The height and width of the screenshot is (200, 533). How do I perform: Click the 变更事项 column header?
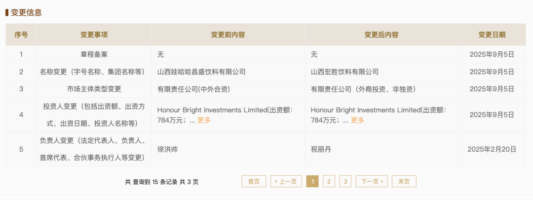click(94, 34)
